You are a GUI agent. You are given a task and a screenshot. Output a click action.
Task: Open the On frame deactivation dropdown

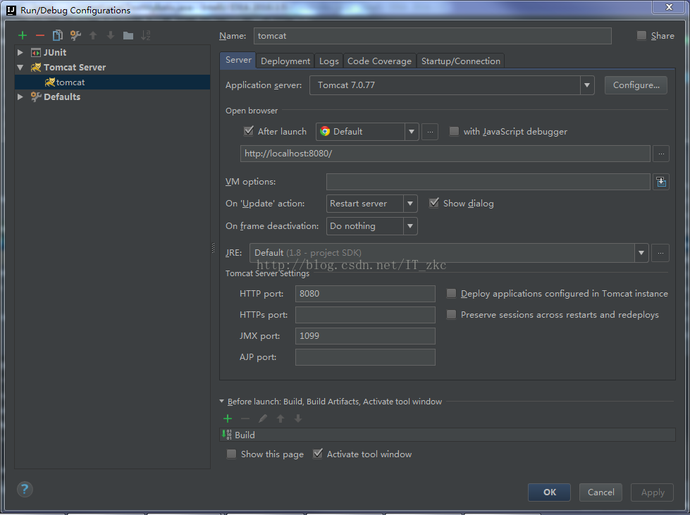pyautogui.click(x=410, y=226)
